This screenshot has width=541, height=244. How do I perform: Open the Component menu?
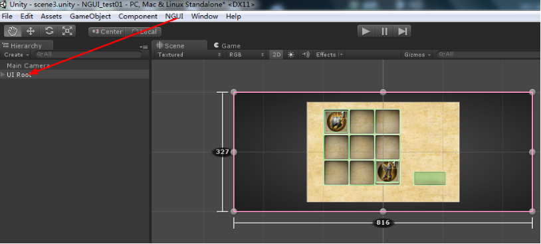(x=138, y=17)
